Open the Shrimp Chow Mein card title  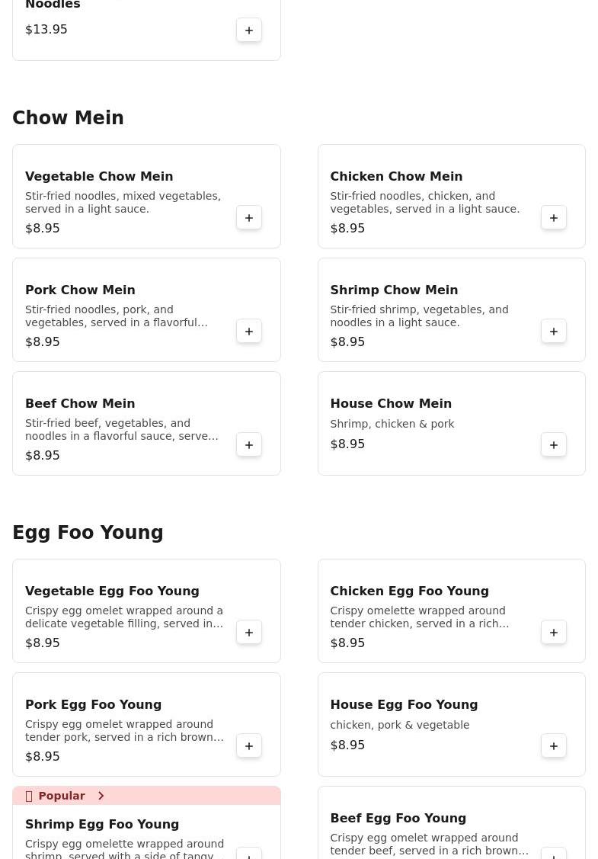pyautogui.click(x=394, y=290)
